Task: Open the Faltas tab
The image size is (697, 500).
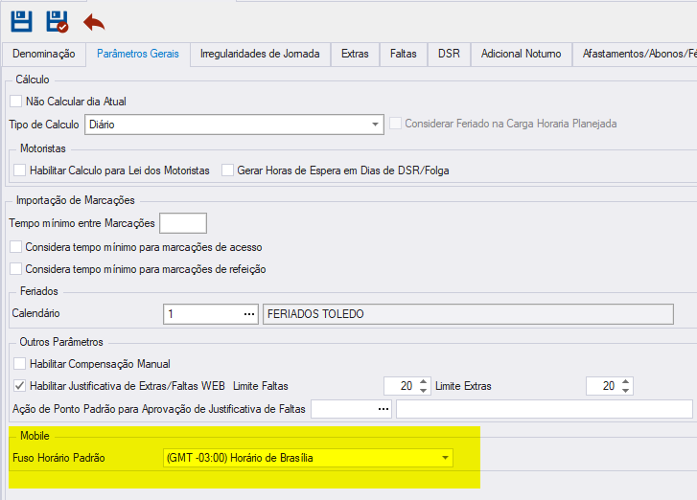Action: tap(404, 55)
